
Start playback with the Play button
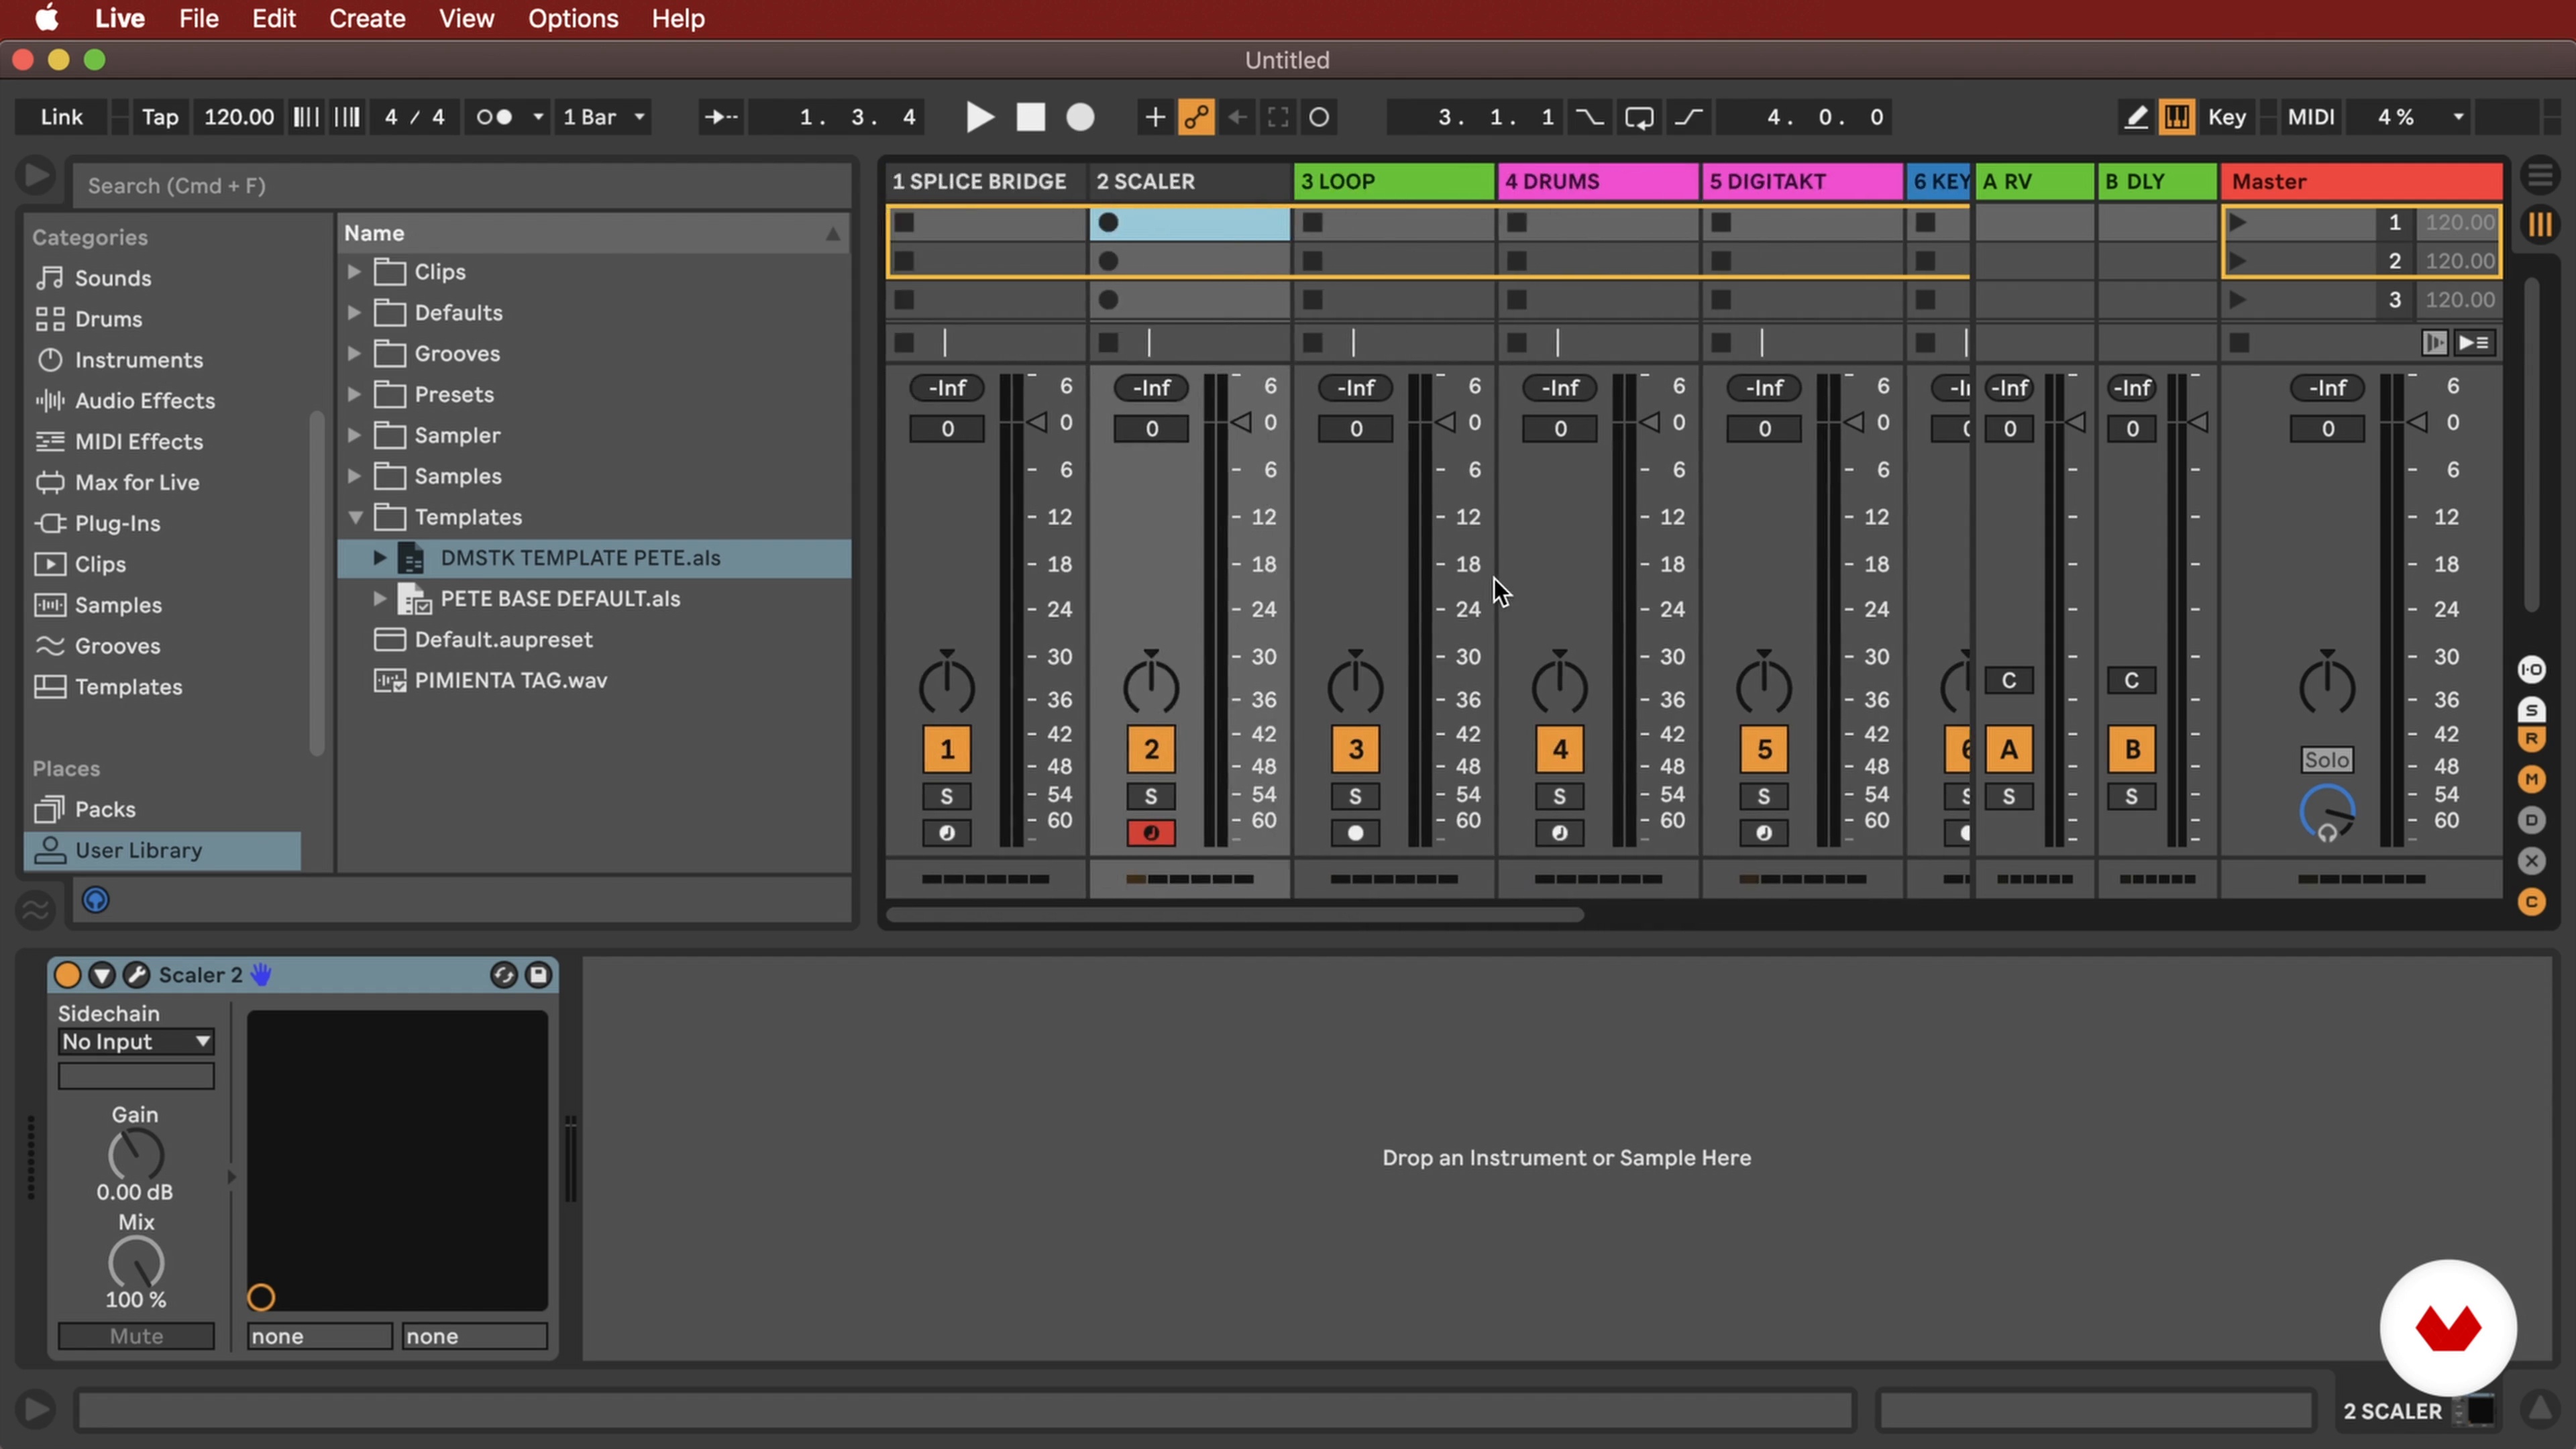[980, 117]
